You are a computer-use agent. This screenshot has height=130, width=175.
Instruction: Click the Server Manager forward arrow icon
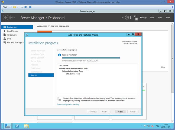11,18
